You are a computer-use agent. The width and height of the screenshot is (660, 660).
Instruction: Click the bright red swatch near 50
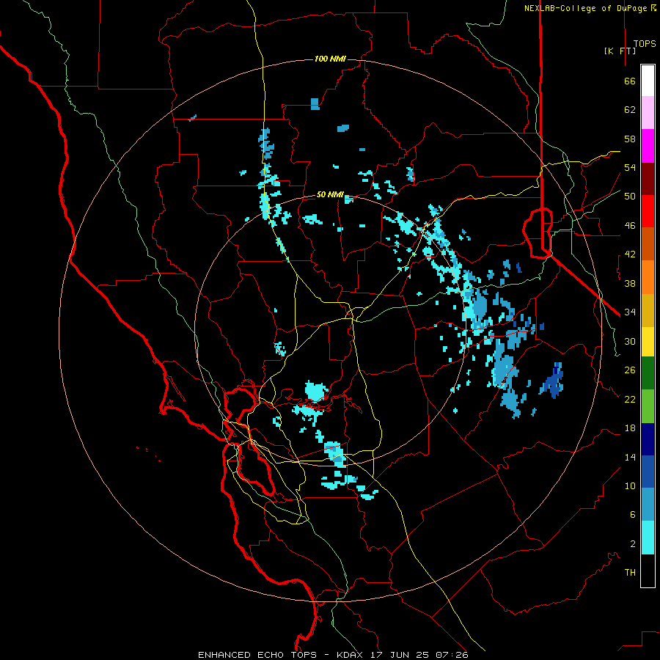[648, 211]
